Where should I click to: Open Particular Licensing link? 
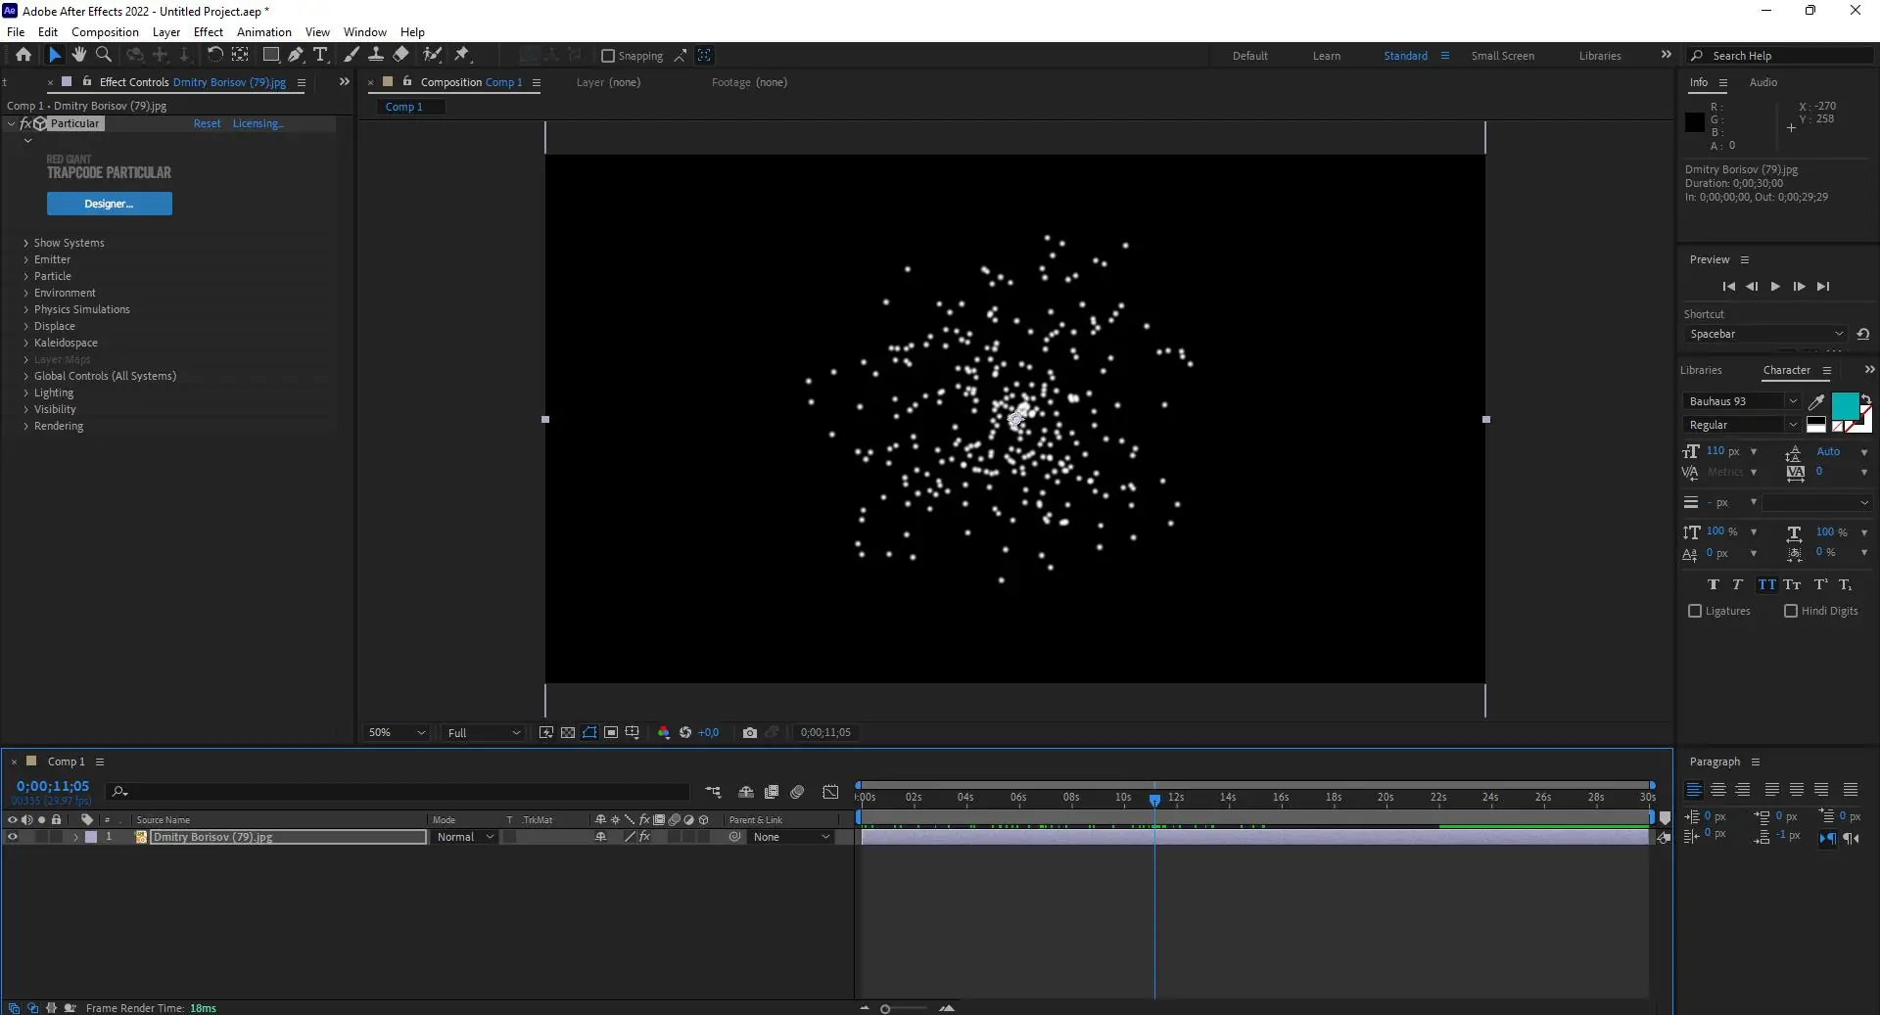click(258, 123)
